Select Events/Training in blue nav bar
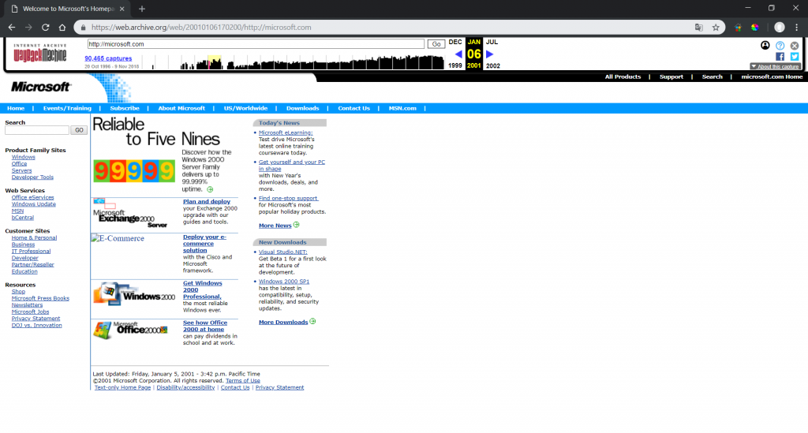 pos(67,108)
